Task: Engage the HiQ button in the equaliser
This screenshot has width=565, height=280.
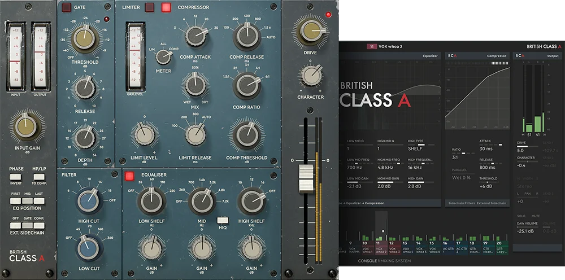Action: click(x=221, y=220)
